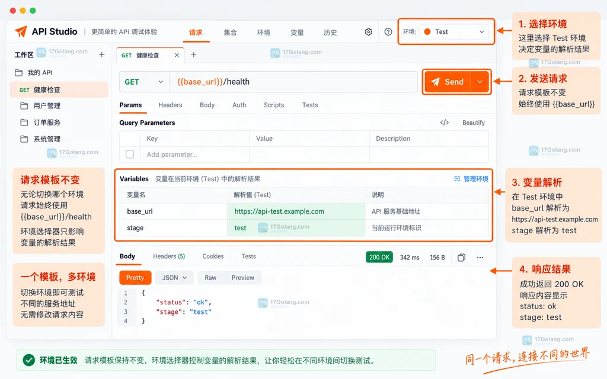This screenshot has width=607, height=379.
Task: Select the Pretty response view
Action: click(135, 278)
